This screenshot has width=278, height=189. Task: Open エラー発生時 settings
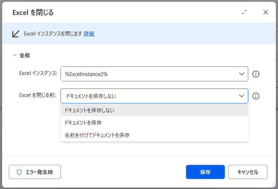[35, 172]
